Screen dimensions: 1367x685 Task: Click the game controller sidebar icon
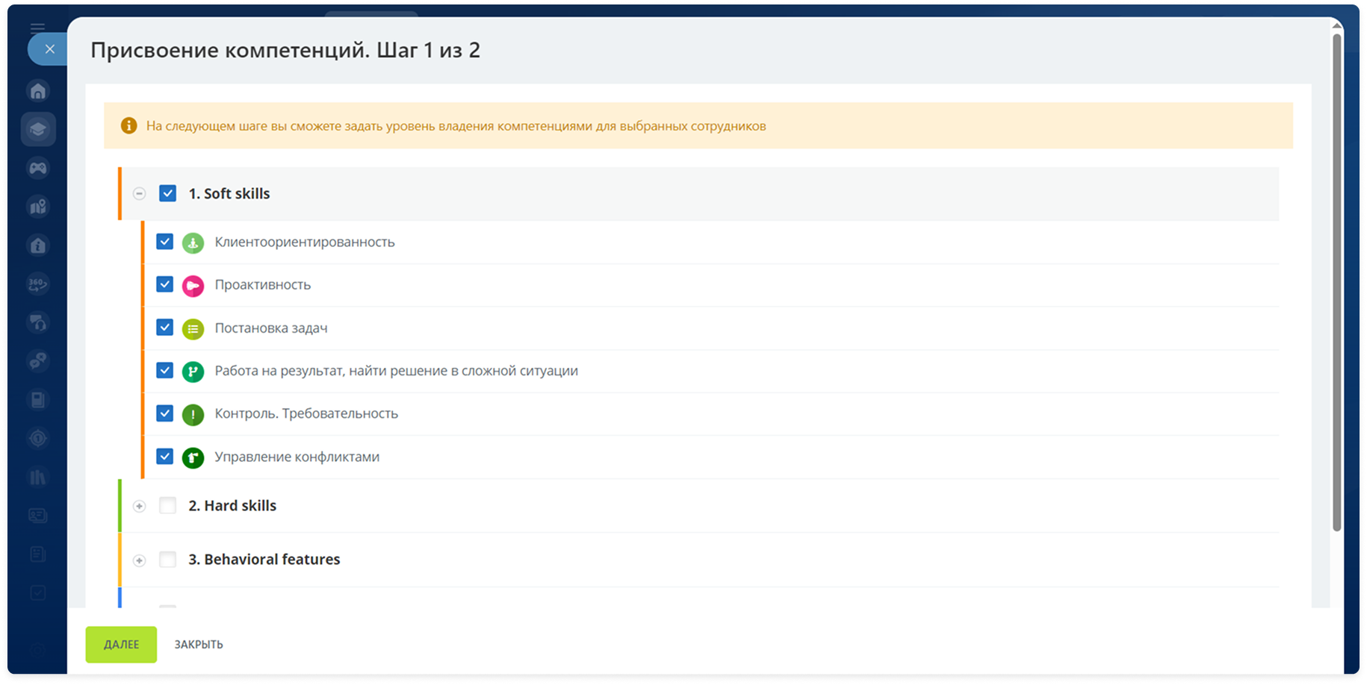tap(38, 169)
